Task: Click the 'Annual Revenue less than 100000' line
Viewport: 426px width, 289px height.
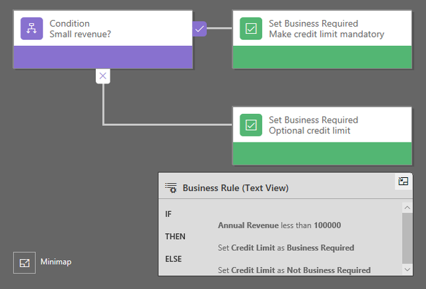Action: tap(279, 225)
